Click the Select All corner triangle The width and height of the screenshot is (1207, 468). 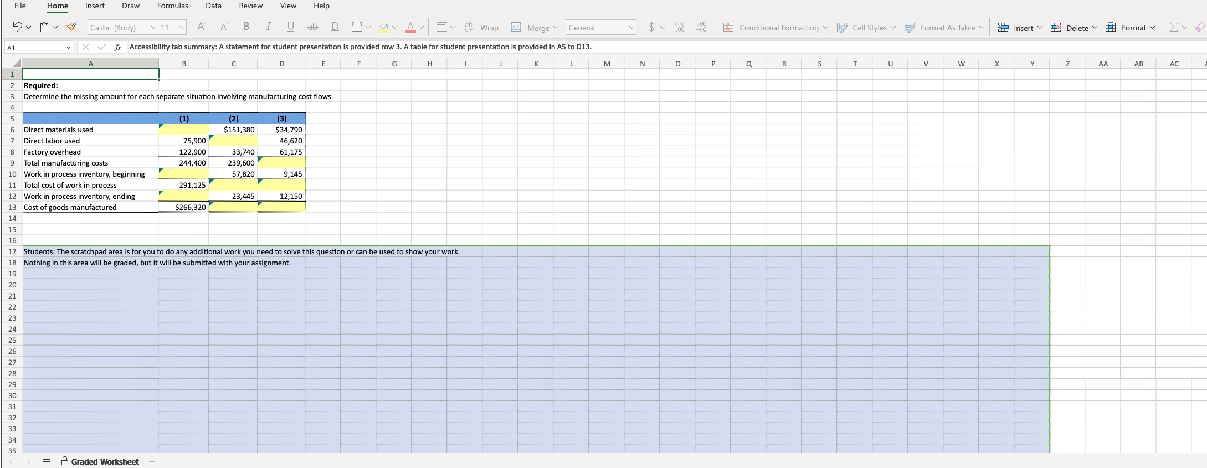tap(16, 64)
